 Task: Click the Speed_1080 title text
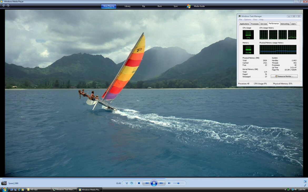[x=13, y=183]
